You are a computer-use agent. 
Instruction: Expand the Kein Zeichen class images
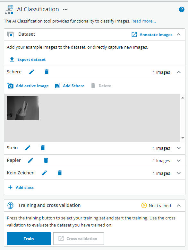pos(179,173)
